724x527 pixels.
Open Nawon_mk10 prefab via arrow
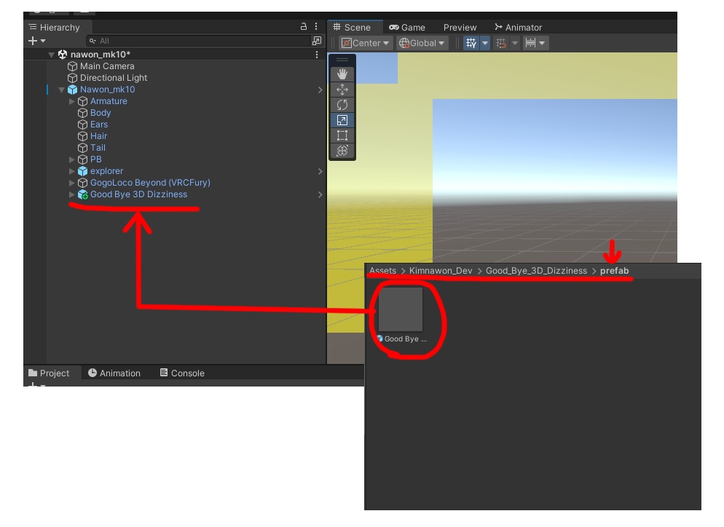point(320,90)
